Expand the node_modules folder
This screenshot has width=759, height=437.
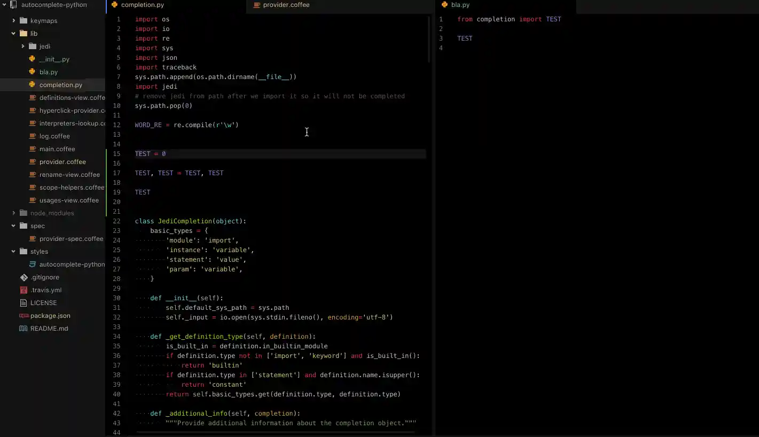pos(14,213)
